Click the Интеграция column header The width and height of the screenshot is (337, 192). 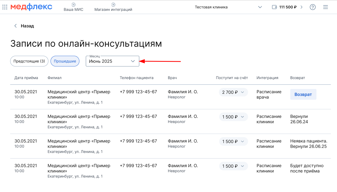pyautogui.click(x=267, y=78)
